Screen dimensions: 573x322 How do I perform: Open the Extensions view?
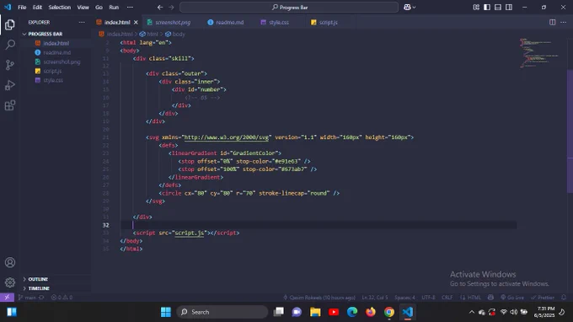click(x=10, y=105)
